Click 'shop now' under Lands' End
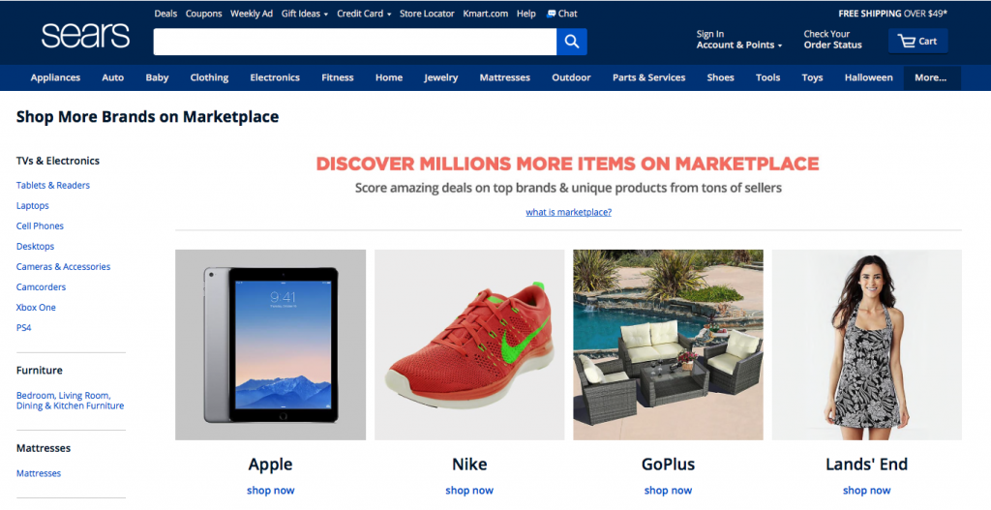 coord(866,491)
